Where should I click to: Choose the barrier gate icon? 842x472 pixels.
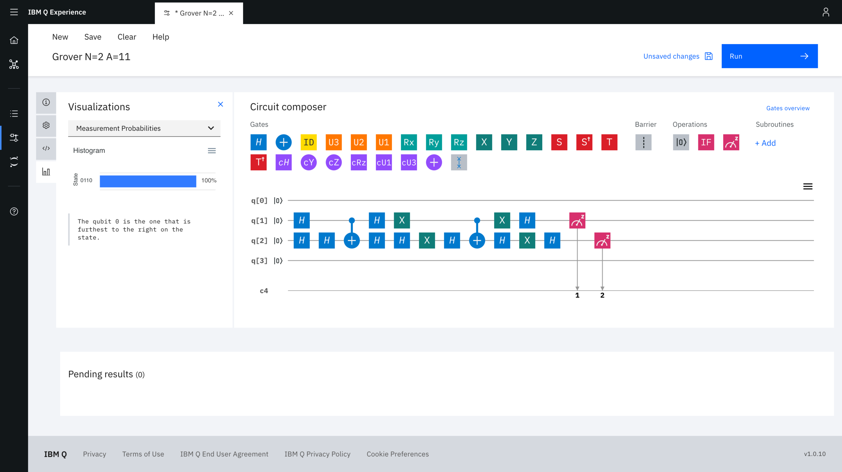tap(643, 142)
